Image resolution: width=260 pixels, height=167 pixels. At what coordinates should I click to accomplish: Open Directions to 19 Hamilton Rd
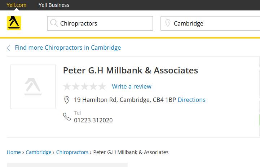pyautogui.click(x=191, y=100)
